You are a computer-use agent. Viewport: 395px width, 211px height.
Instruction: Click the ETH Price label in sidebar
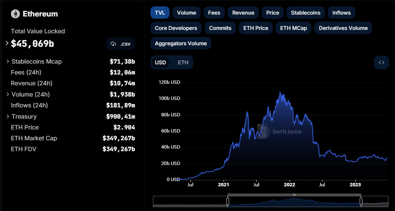point(25,127)
